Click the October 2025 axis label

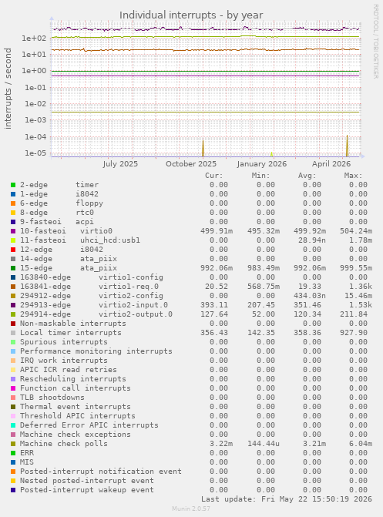pyautogui.click(x=191, y=164)
